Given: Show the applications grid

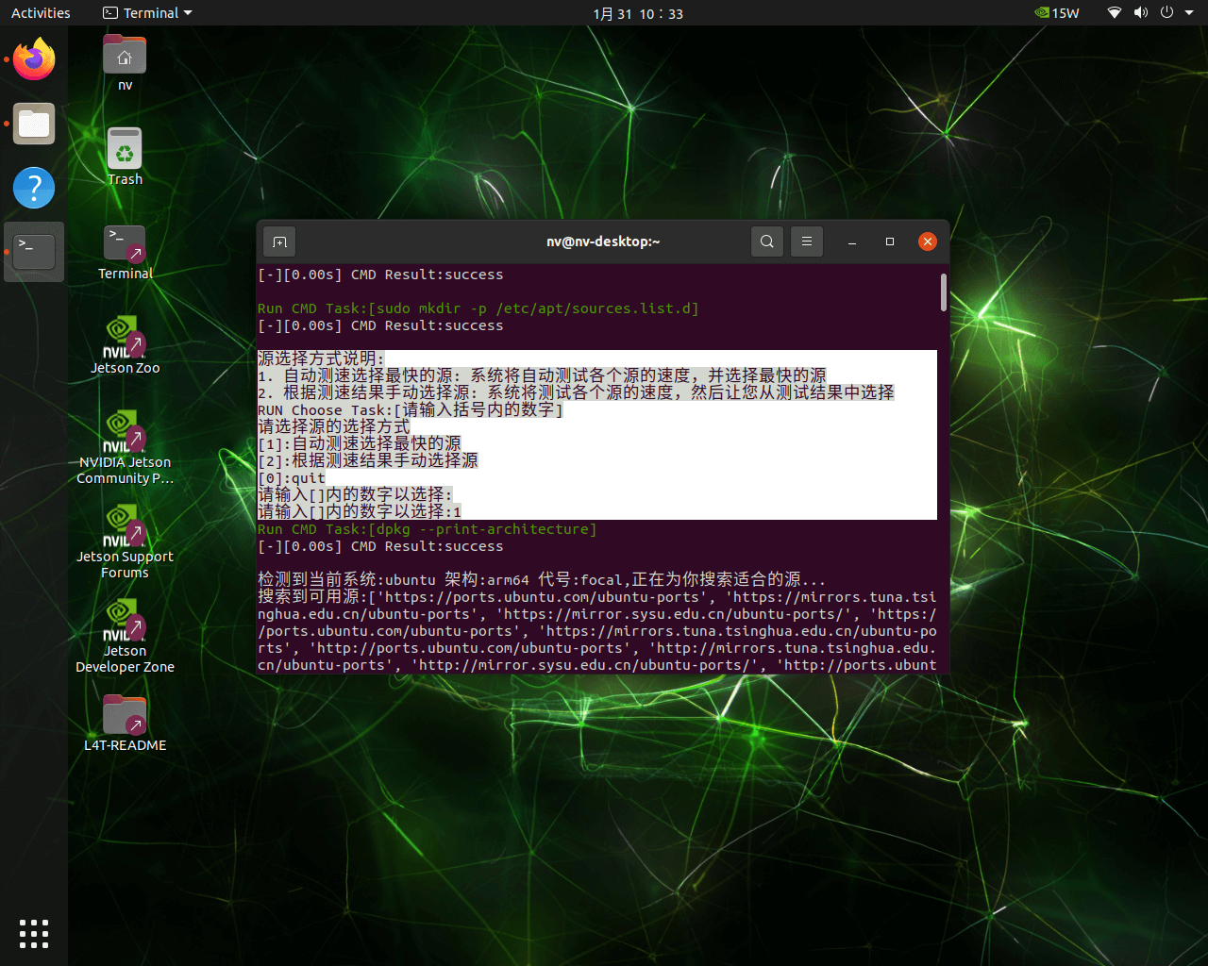Looking at the screenshot, I should click(x=34, y=933).
